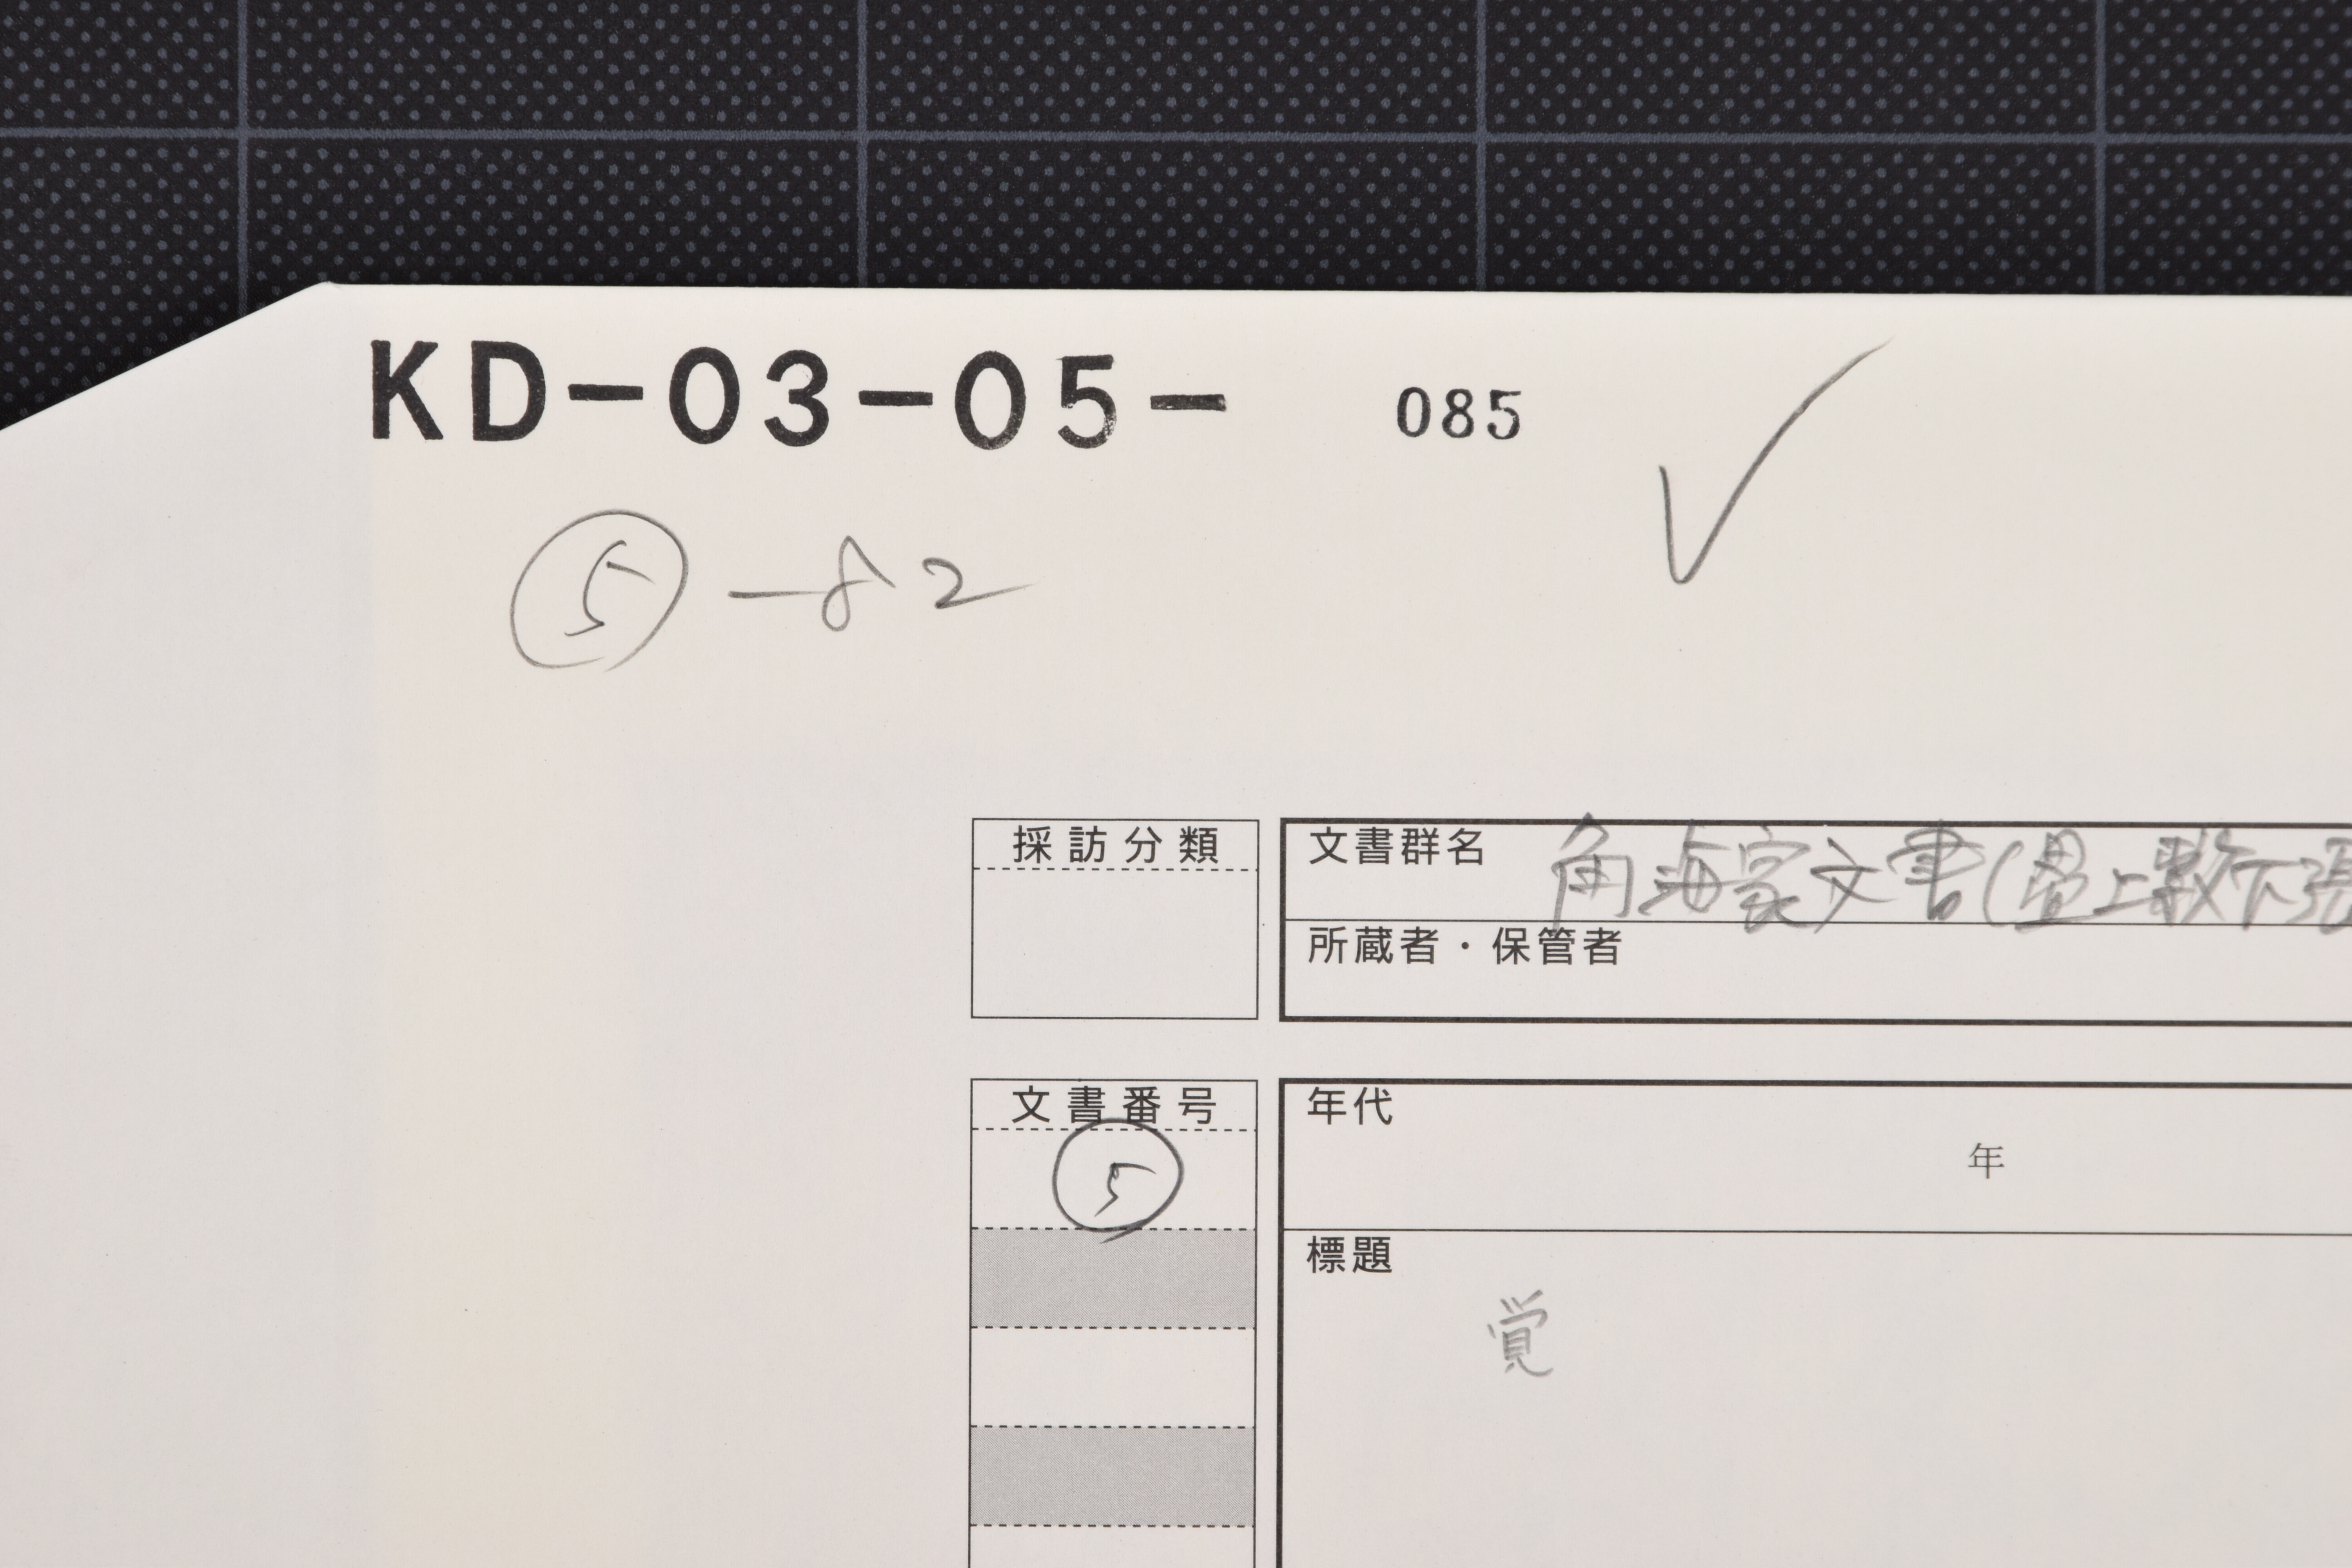
Task: Click the 年代 field label
Action: [1350, 1106]
